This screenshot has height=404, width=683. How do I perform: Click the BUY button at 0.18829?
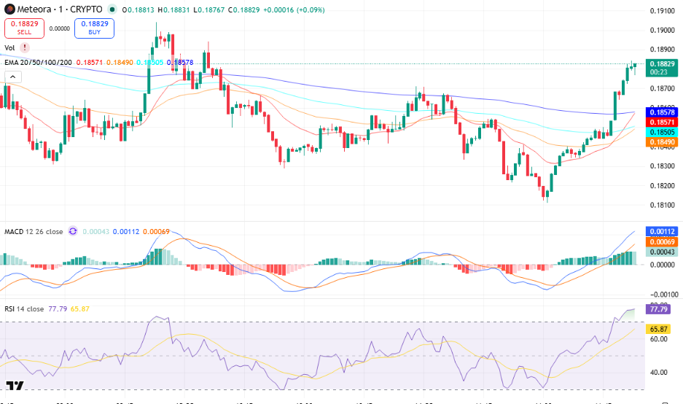[95, 28]
